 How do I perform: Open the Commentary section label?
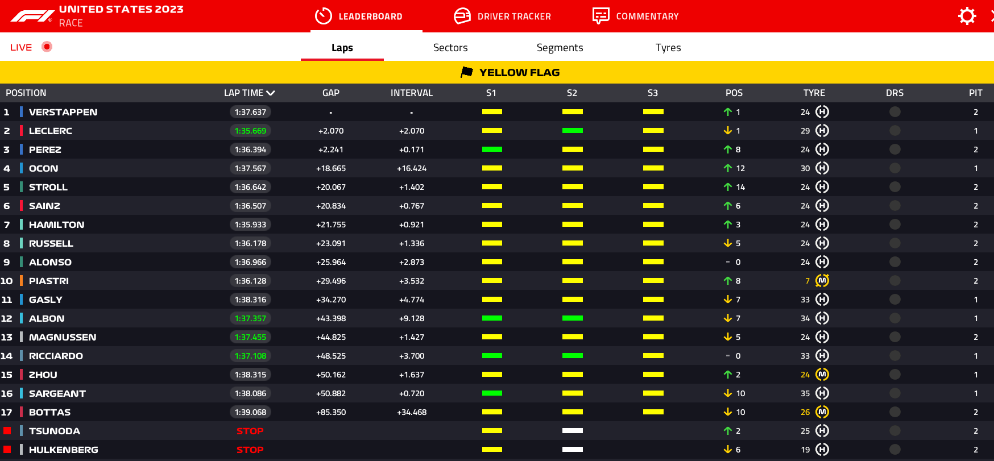pyautogui.click(x=648, y=16)
